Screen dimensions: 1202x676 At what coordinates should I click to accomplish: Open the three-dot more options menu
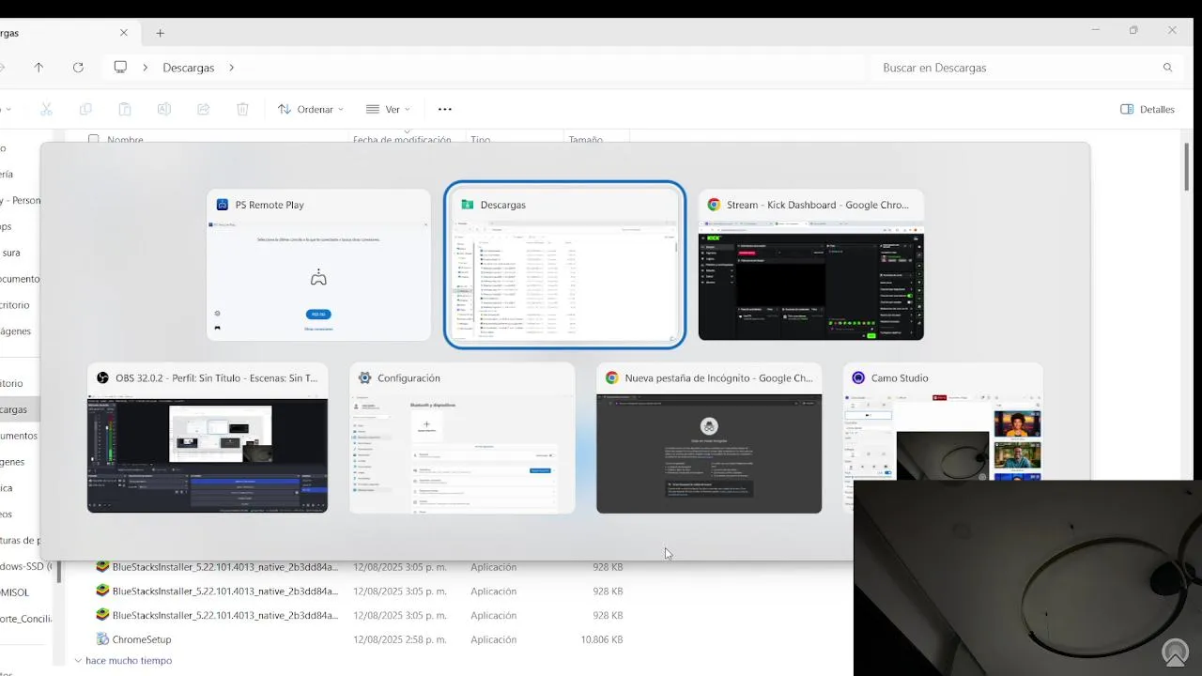tap(445, 109)
